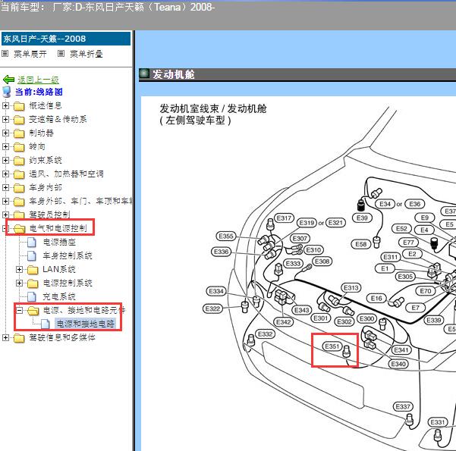Open the 车身控制系统 document
The width and height of the screenshot is (456, 451).
click(x=68, y=255)
